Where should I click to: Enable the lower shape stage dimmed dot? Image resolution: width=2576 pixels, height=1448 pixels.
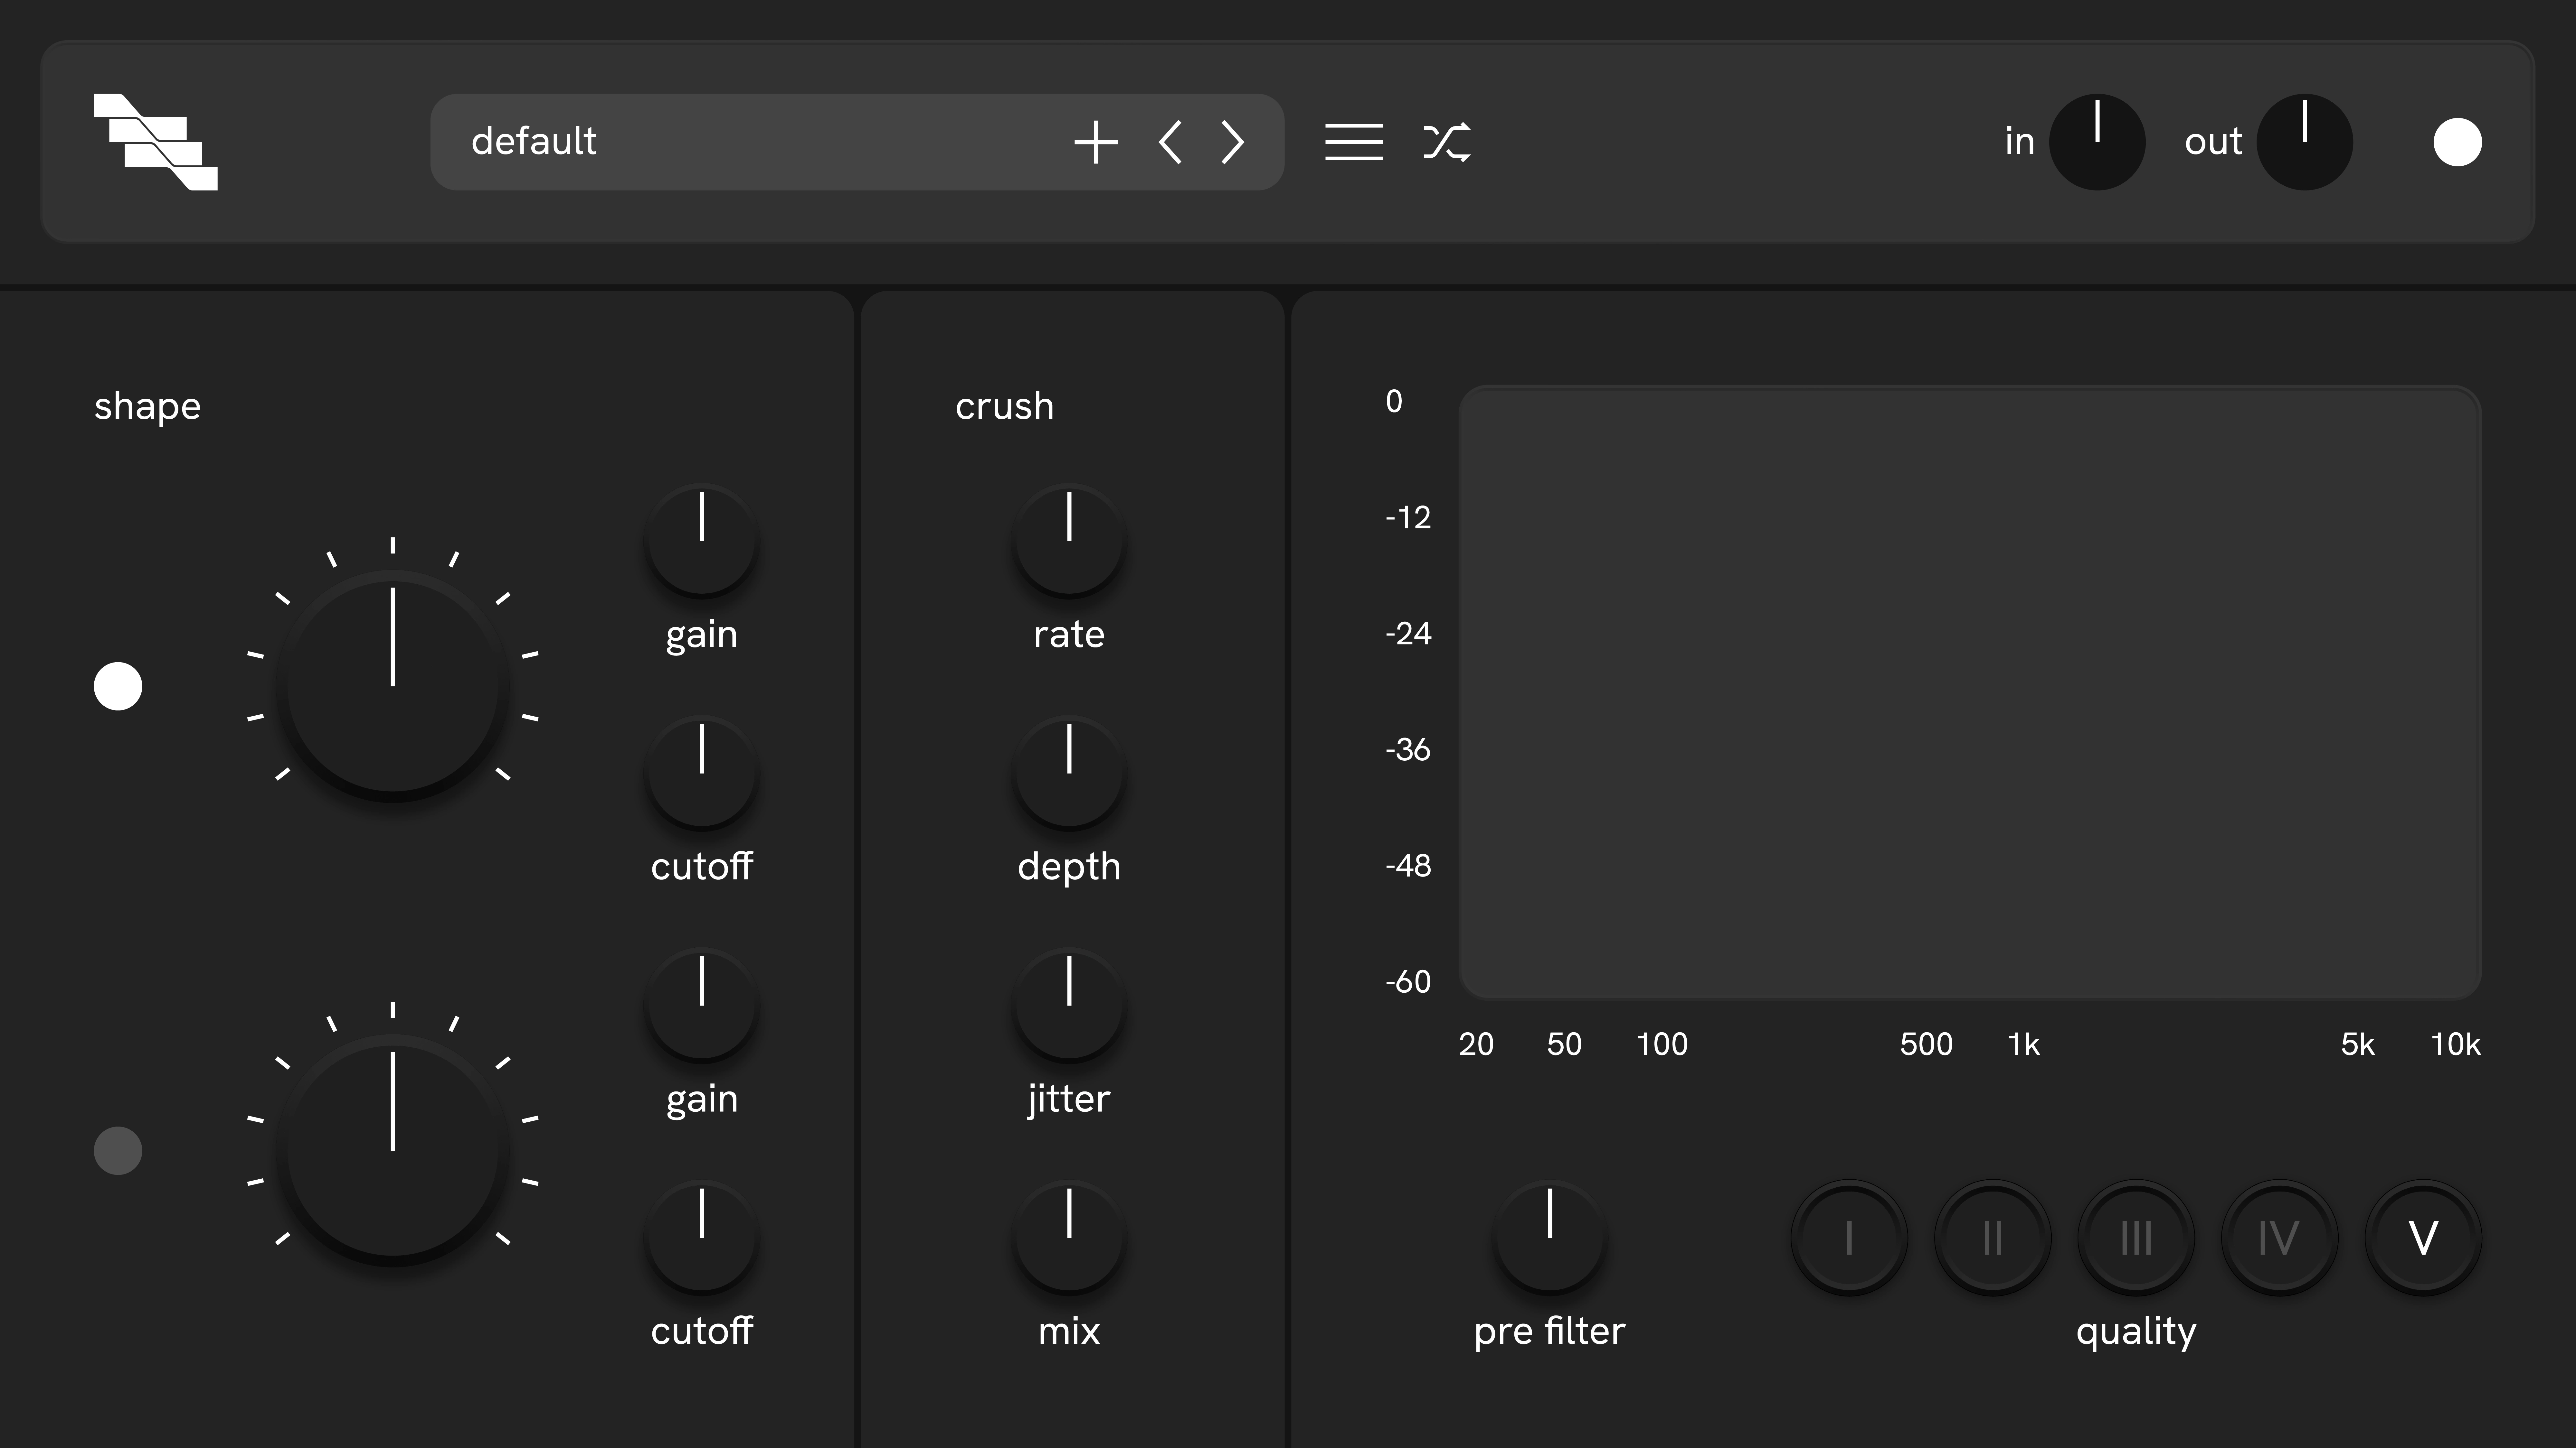(118, 1151)
